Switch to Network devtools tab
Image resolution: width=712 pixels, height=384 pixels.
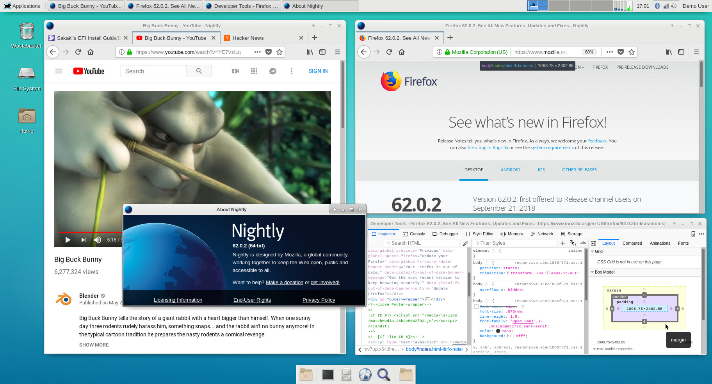[x=542, y=234]
